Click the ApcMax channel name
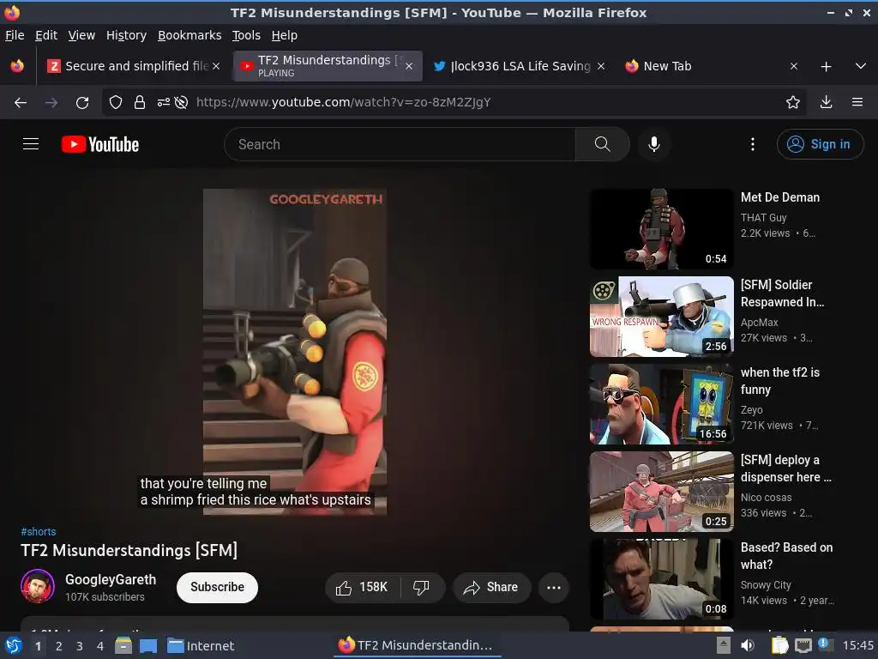The width and height of the screenshot is (878, 659). click(x=760, y=323)
